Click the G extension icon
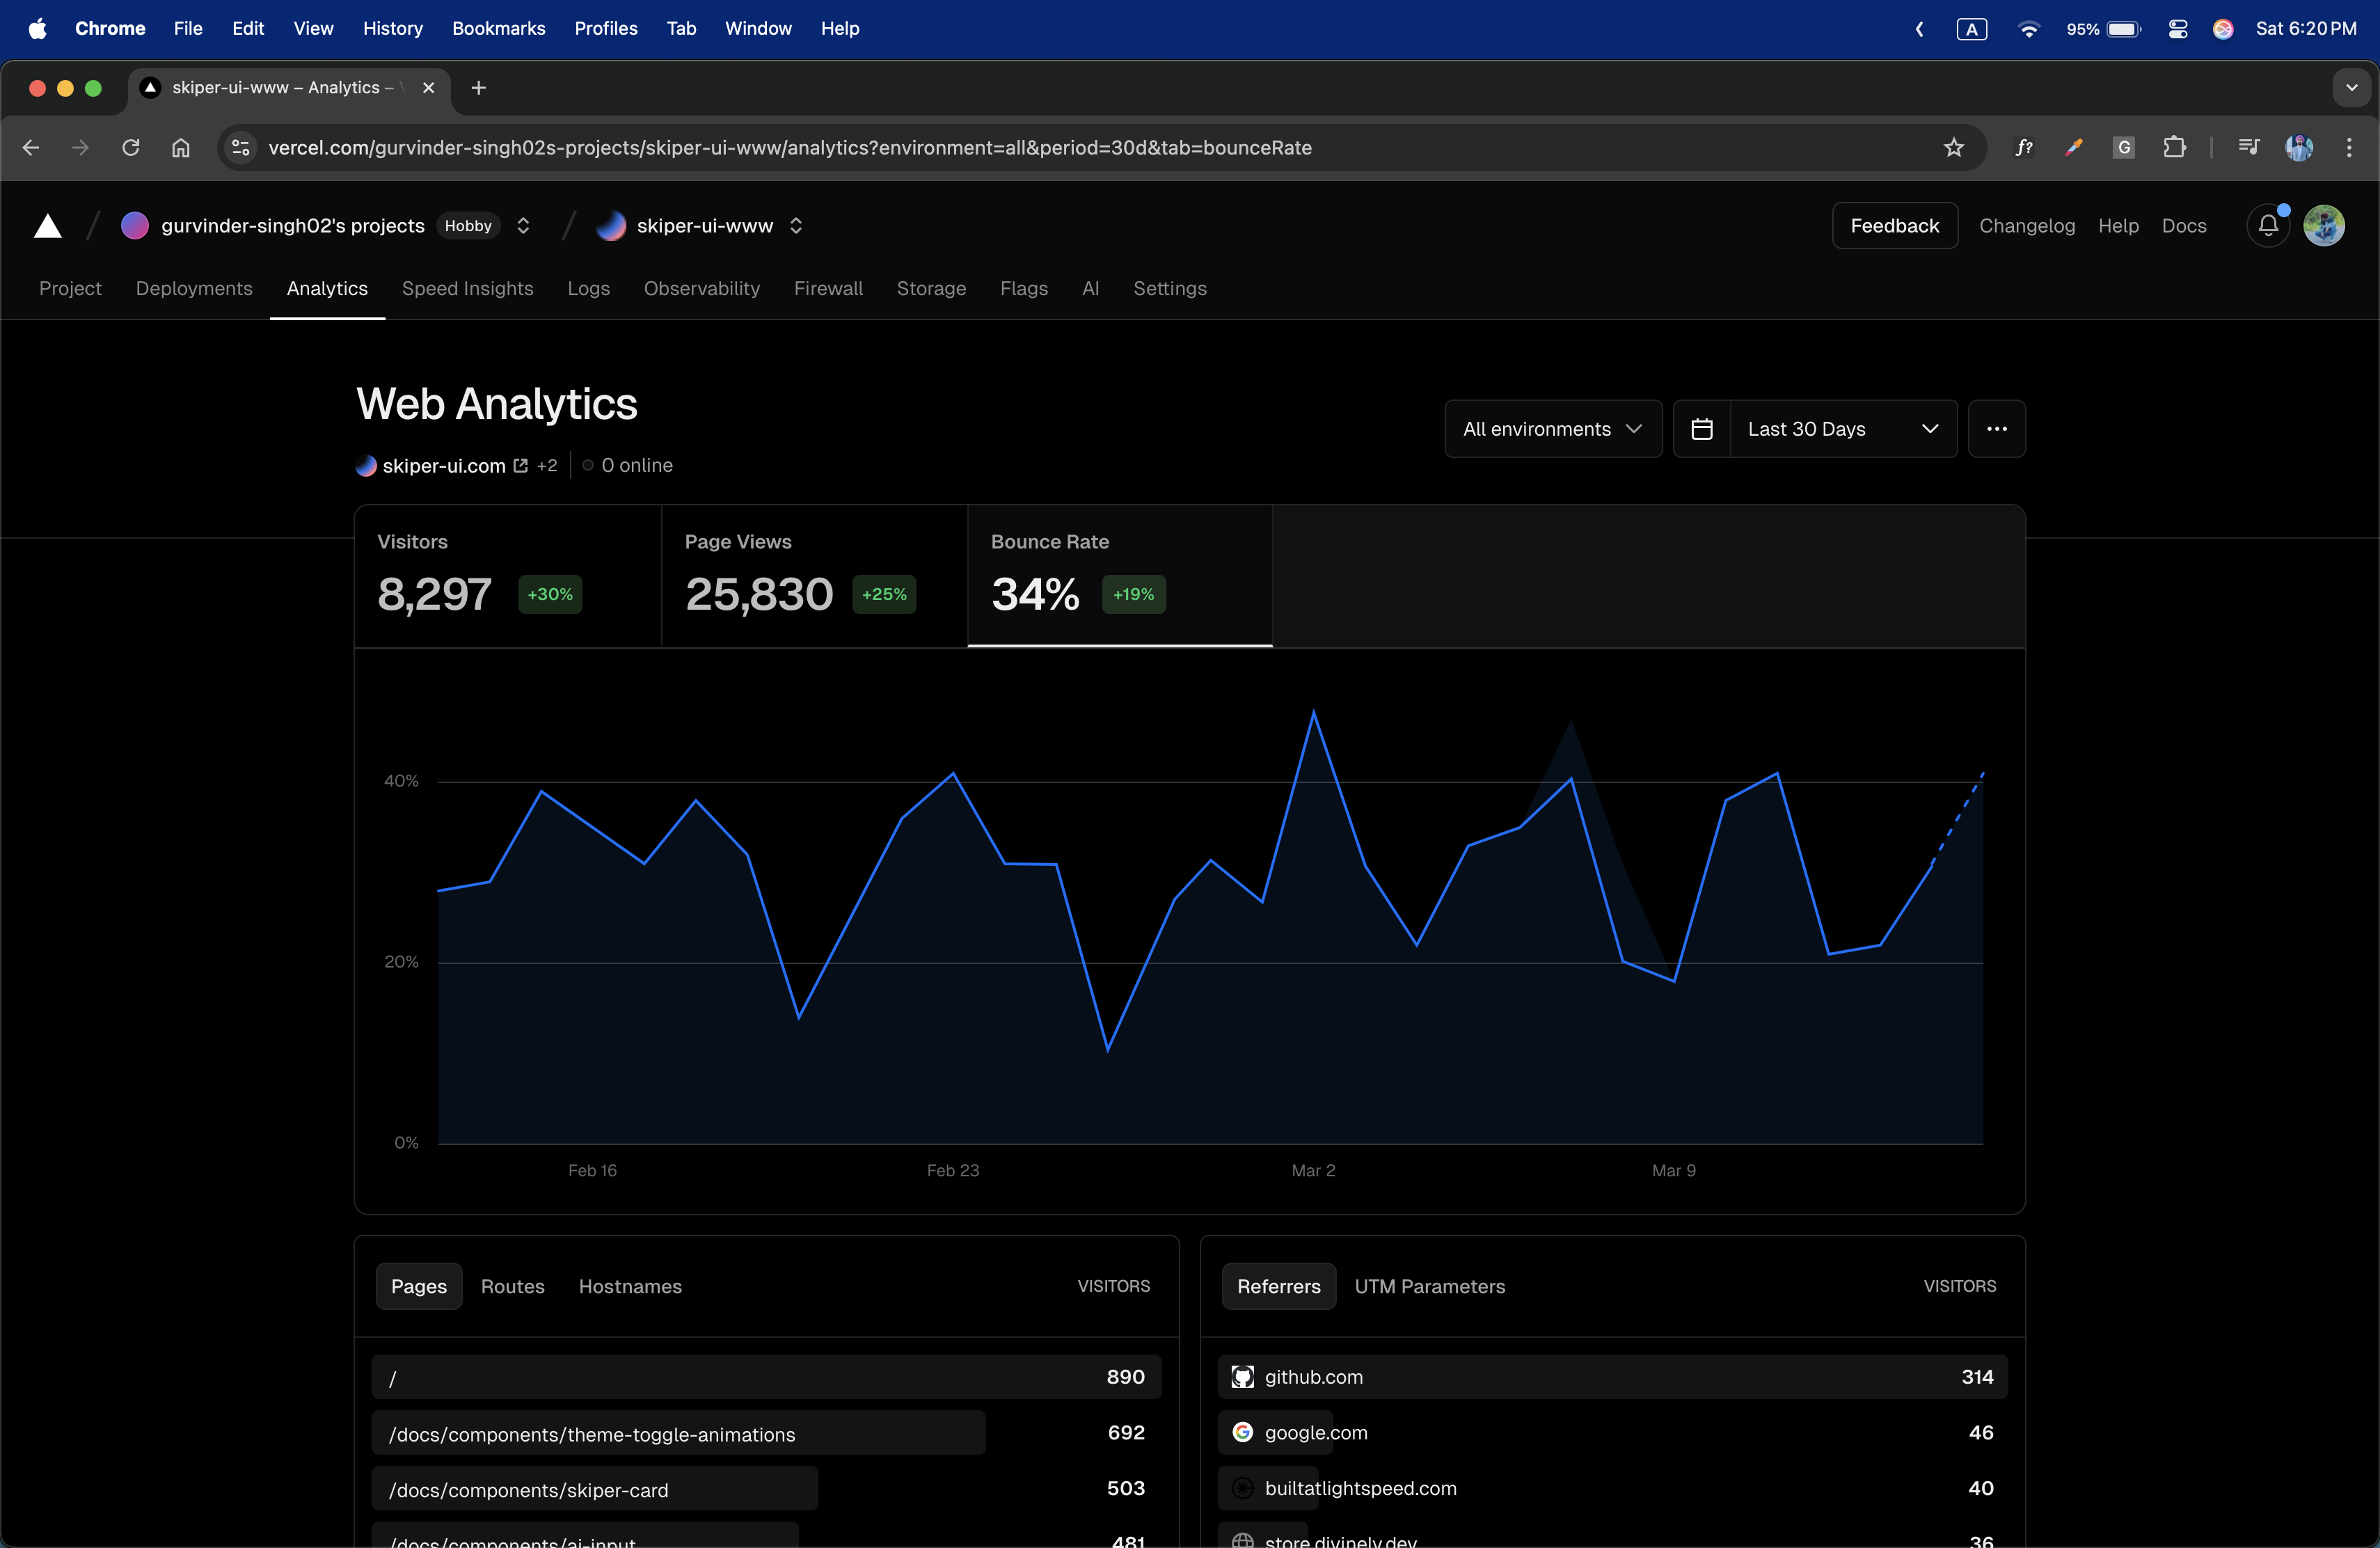 coord(2124,148)
